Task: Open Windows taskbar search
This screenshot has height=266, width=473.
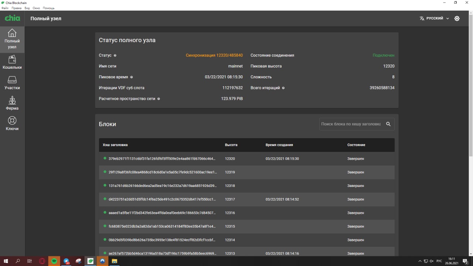Action: click(18, 261)
